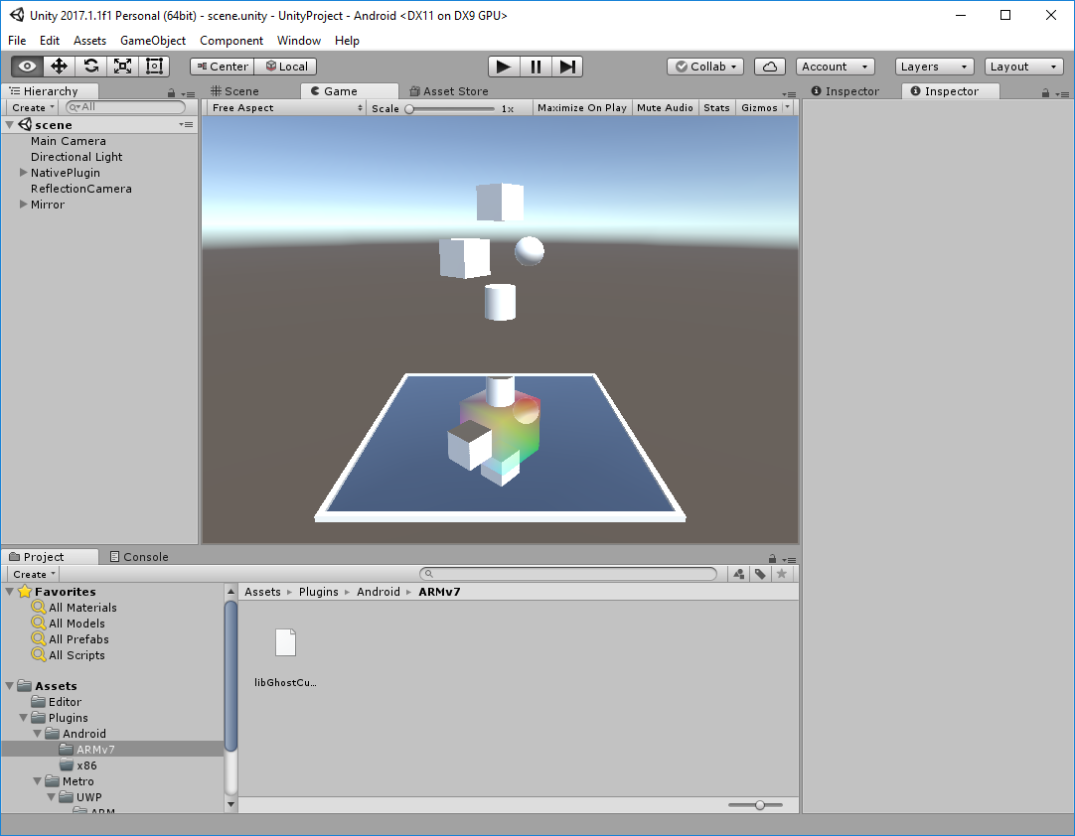The height and width of the screenshot is (836, 1075).
Task: Click the Play button
Action: tap(503, 67)
